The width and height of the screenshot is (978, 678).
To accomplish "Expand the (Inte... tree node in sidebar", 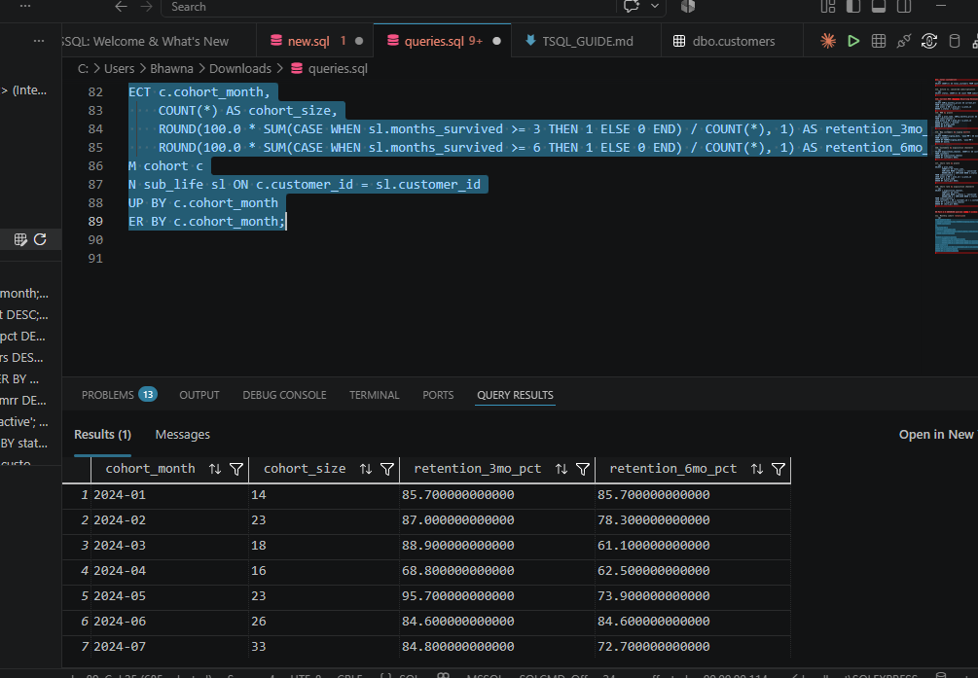I will (4, 90).
